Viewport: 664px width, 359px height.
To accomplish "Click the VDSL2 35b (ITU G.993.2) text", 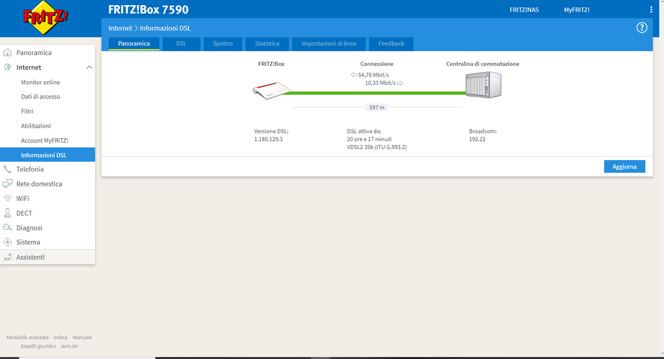I will pos(377,147).
